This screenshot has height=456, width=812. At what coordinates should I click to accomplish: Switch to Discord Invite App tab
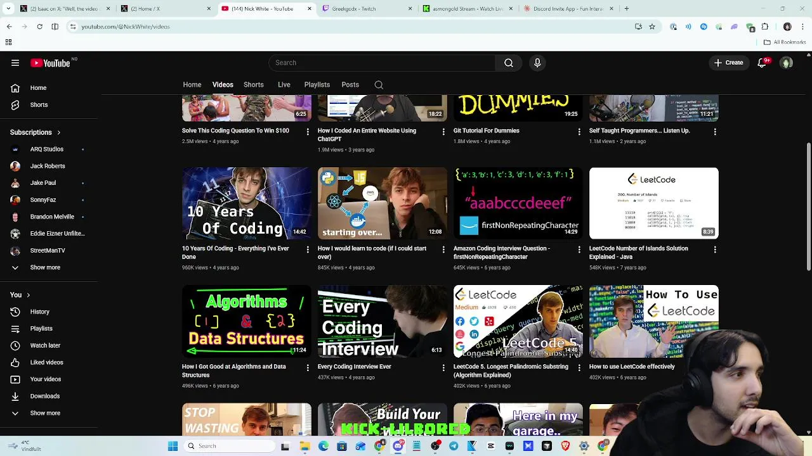(568, 8)
